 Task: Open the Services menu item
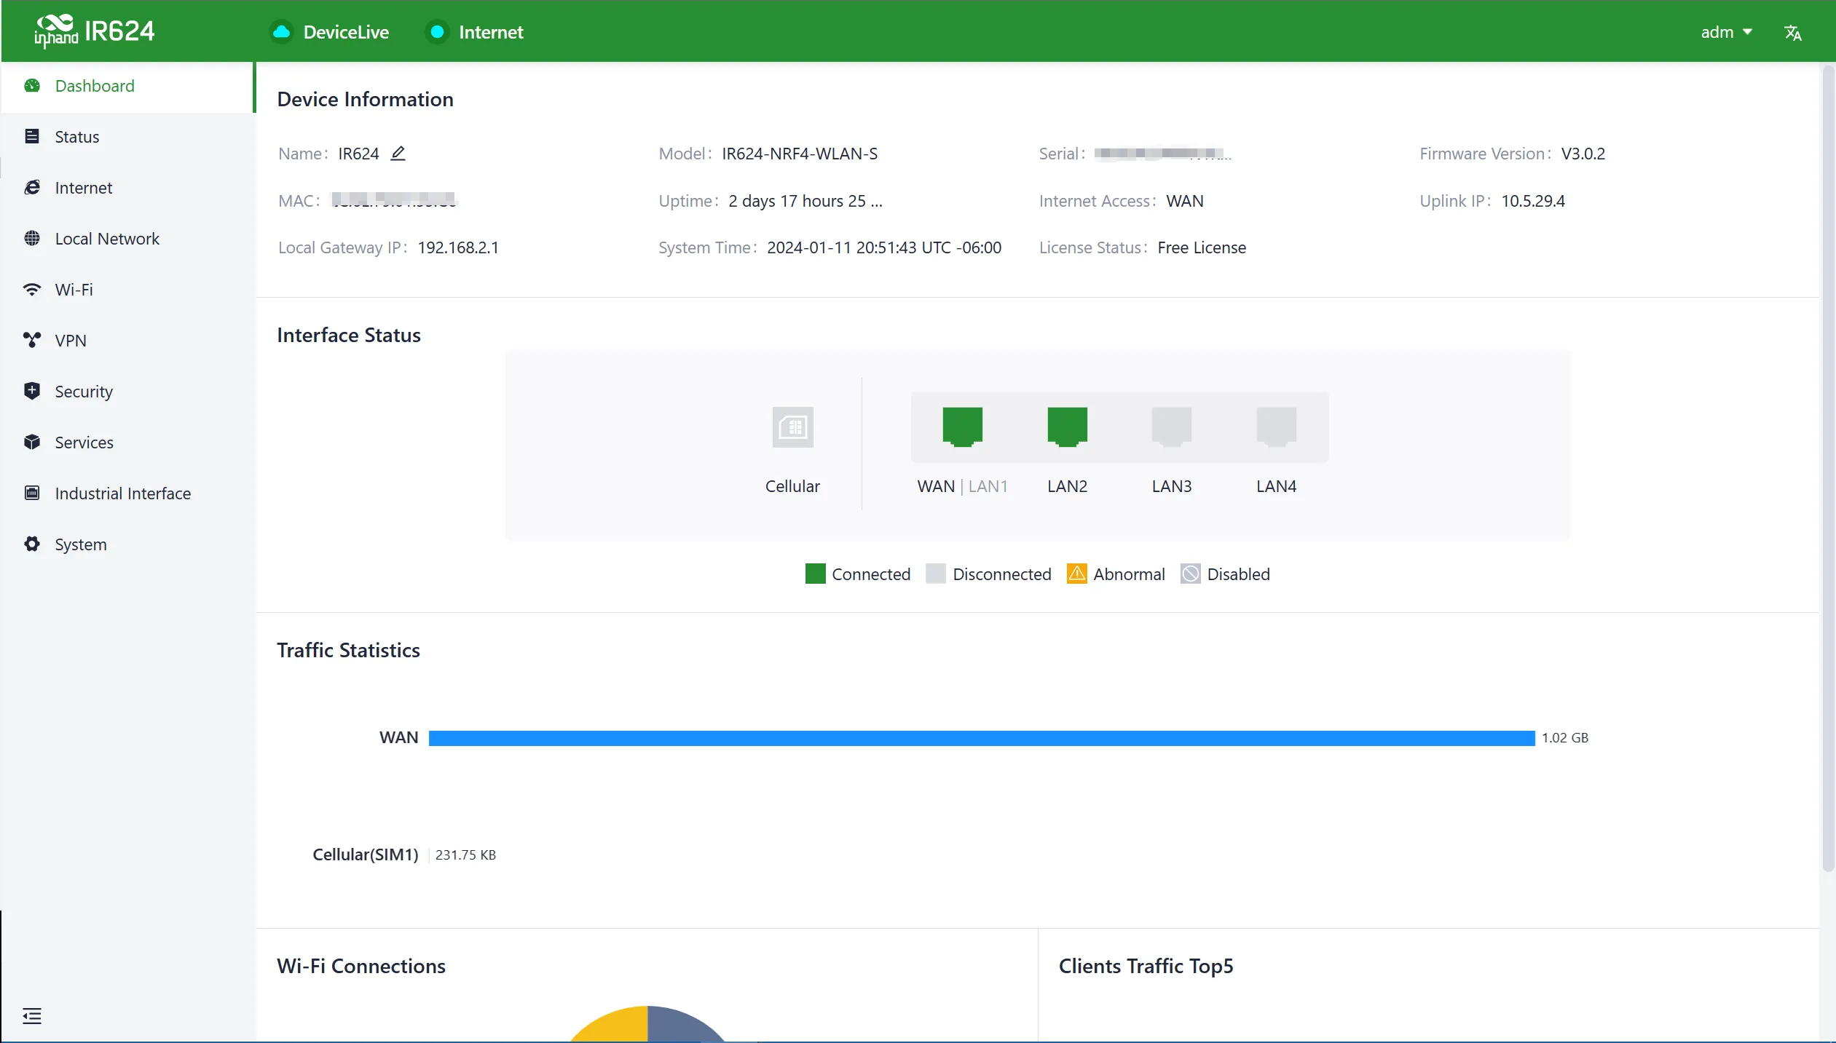[127, 443]
